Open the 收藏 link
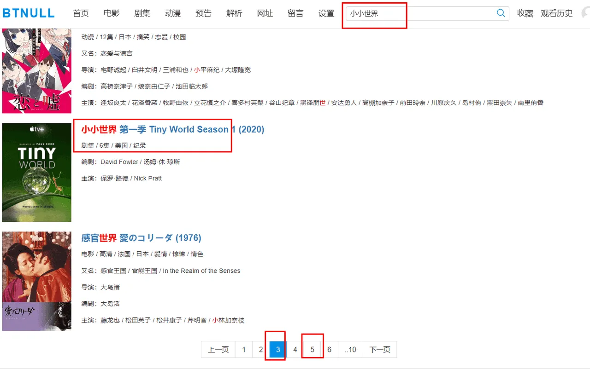Viewport: 590px width, 369px height. 525,13
